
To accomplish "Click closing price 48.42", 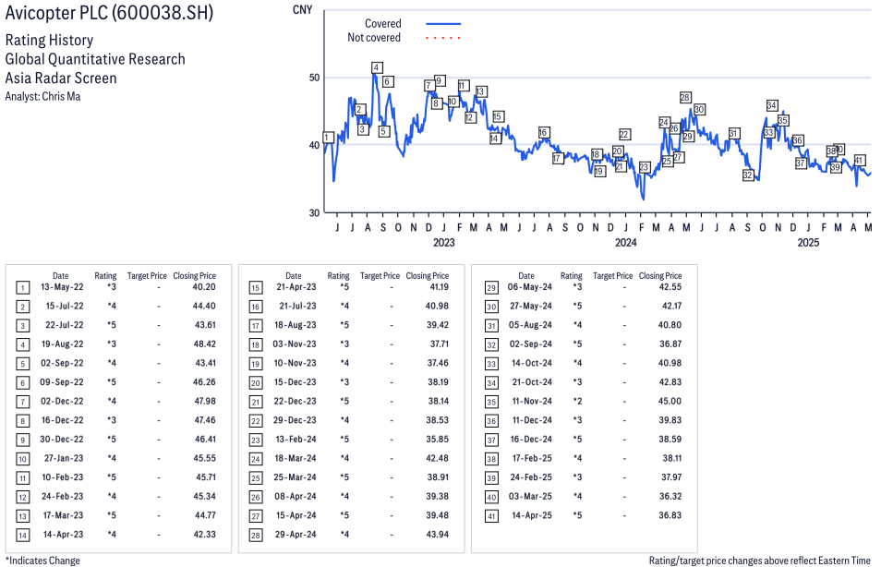I will (204, 344).
